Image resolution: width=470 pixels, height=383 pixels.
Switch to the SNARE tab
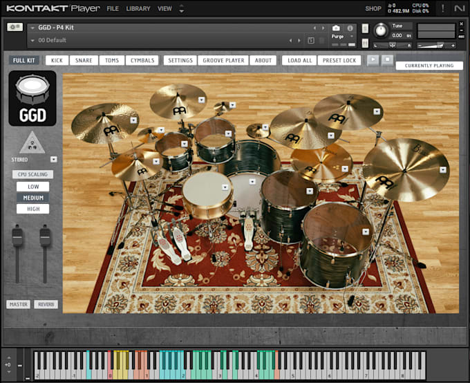[x=84, y=60]
